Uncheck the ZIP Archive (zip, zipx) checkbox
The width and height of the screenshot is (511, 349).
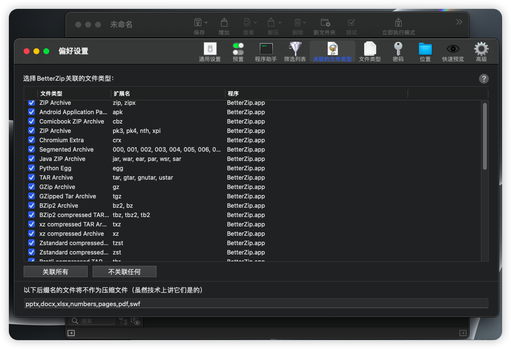click(x=32, y=103)
